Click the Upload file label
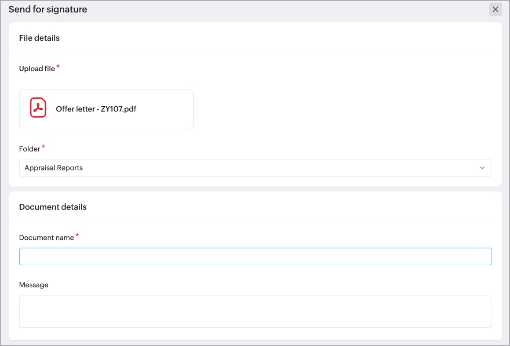The width and height of the screenshot is (510, 346). tap(37, 68)
